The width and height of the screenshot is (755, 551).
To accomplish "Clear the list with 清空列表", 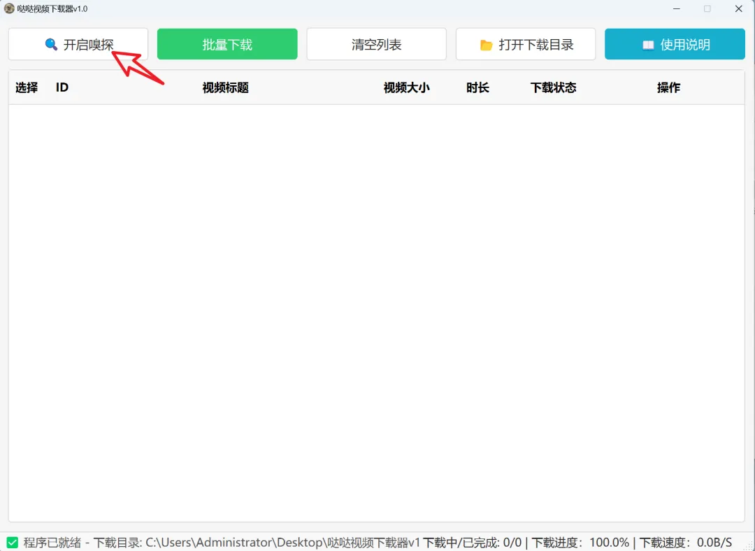I will point(377,44).
